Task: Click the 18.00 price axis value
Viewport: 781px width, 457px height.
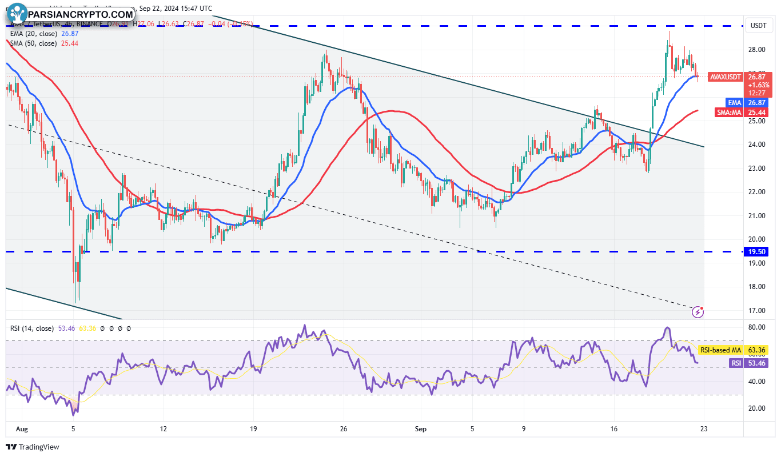Action: [x=757, y=287]
